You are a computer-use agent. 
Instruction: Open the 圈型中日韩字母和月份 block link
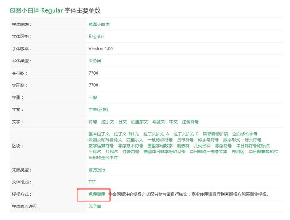pos(164,152)
